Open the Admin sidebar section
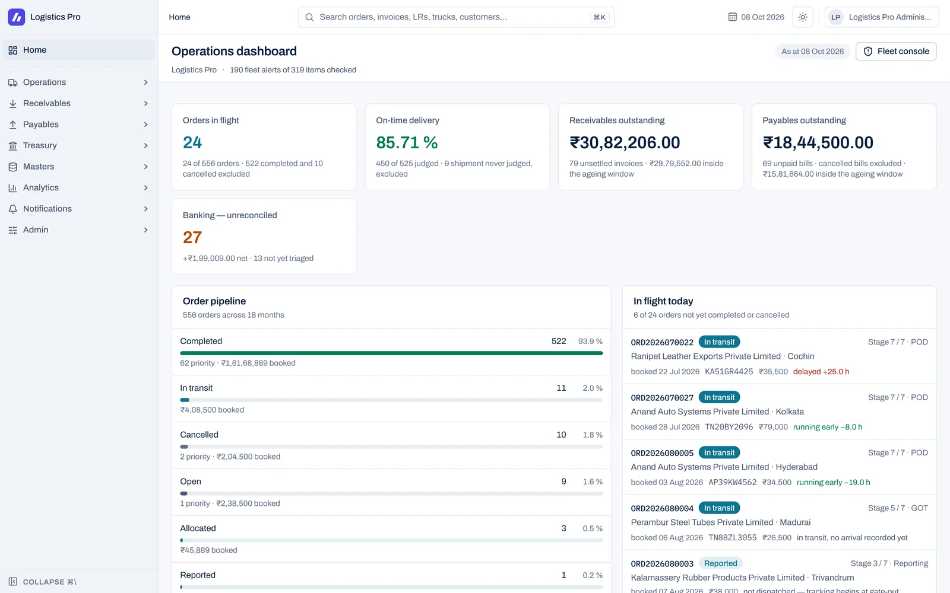This screenshot has height=593, width=950. click(x=79, y=229)
